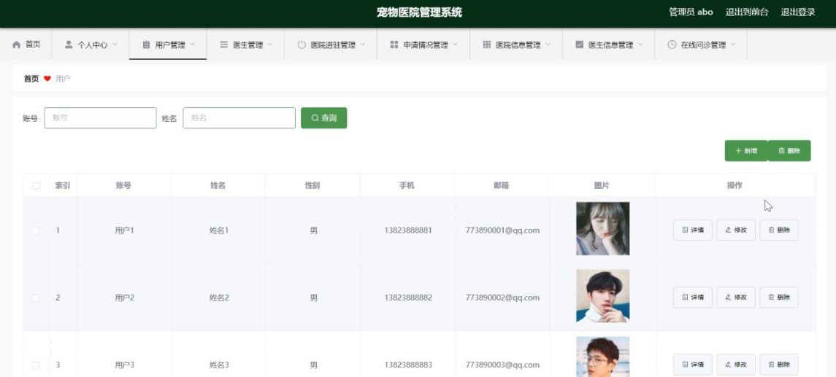Click the pencil edit icon in 用户1 row
The height and width of the screenshot is (377, 836).
click(728, 230)
